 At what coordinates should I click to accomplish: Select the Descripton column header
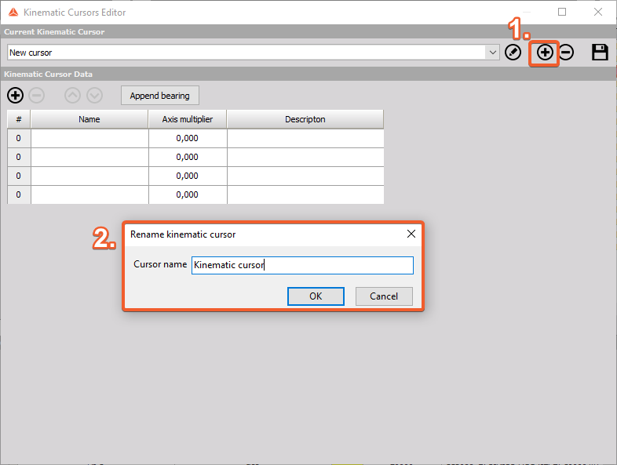pyautogui.click(x=305, y=119)
